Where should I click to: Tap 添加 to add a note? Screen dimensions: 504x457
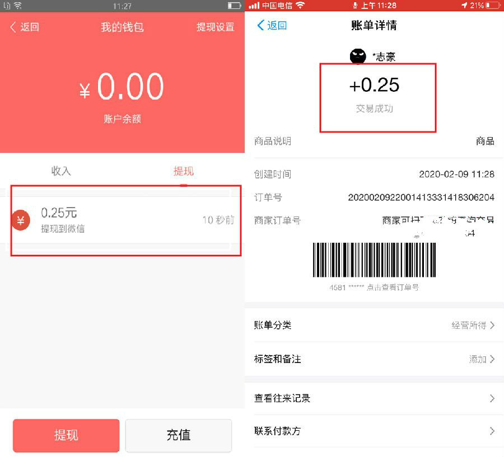(x=478, y=359)
